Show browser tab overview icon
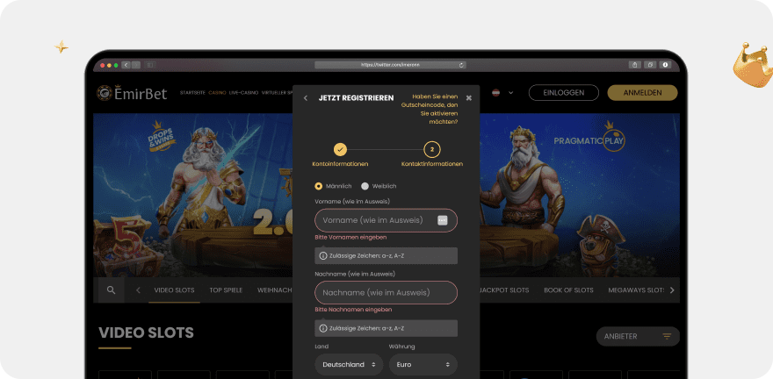Image resolution: width=773 pixels, height=379 pixels. tap(650, 64)
